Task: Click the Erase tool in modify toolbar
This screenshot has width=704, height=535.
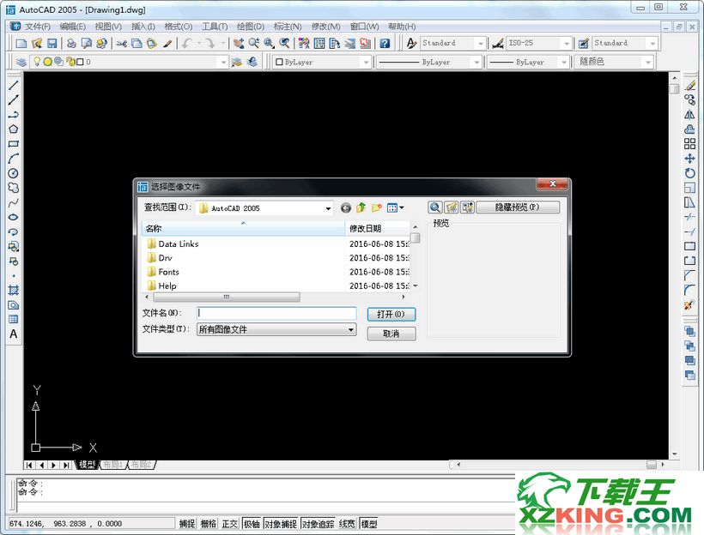Action: [689, 85]
